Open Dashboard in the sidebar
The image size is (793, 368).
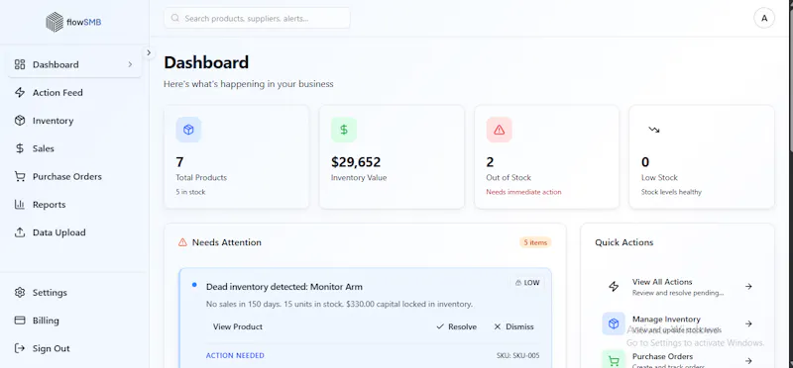[x=74, y=64]
